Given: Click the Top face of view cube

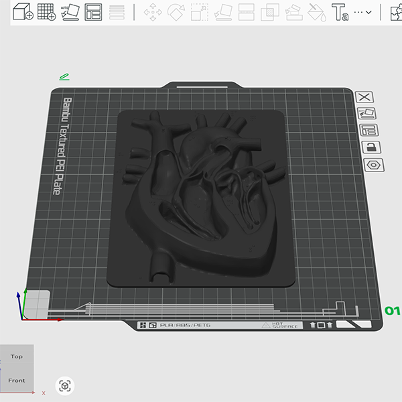Looking at the screenshot, I should tap(16, 356).
